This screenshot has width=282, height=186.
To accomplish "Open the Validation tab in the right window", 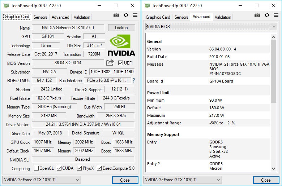I will (223, 17).
